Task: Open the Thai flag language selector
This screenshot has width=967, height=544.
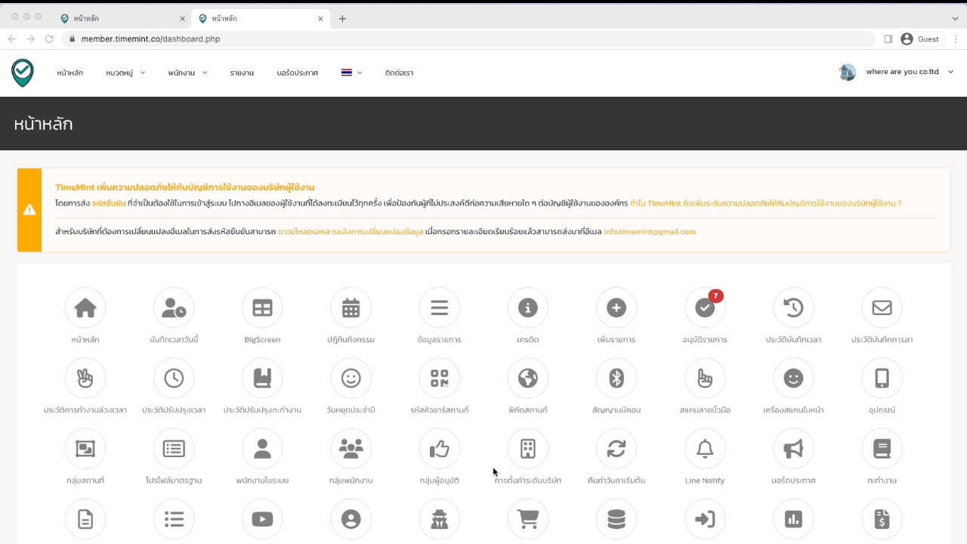Action: [x=351, y=73]
